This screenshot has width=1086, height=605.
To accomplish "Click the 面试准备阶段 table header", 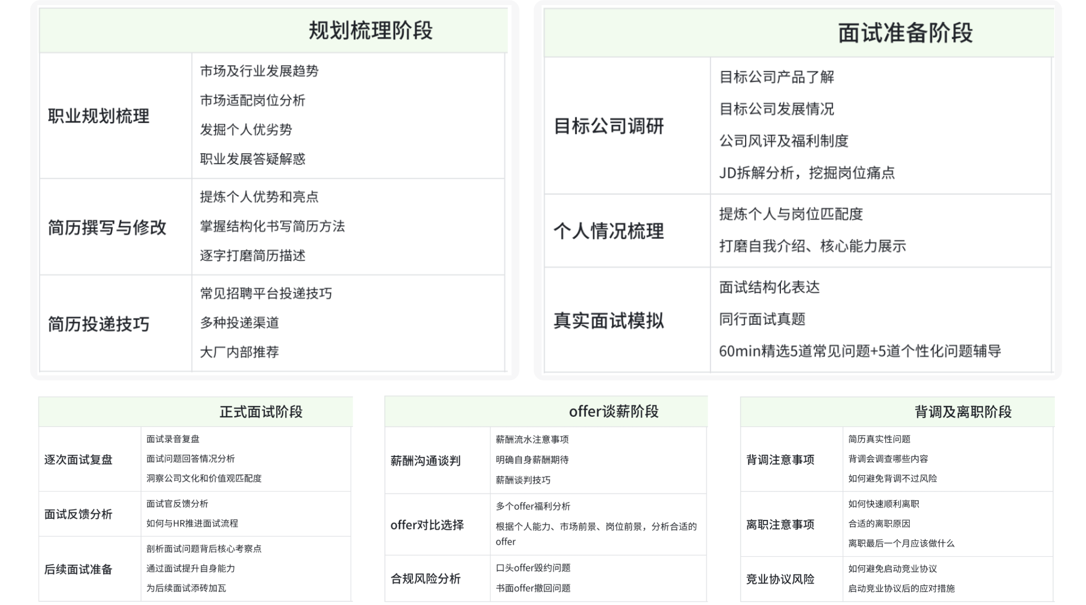I will tap(905, 33).
